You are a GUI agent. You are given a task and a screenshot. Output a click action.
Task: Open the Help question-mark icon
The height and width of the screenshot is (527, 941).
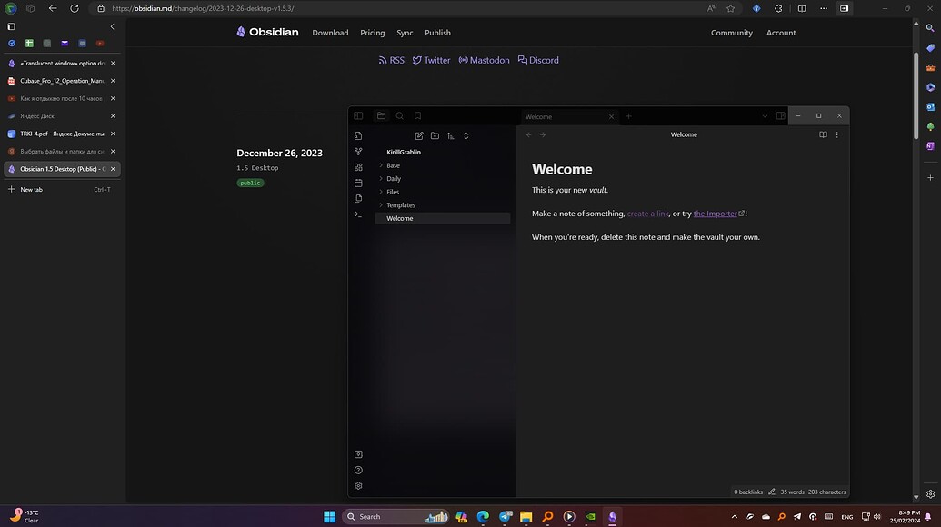[x=358, y=470]
